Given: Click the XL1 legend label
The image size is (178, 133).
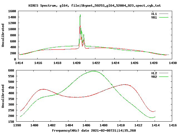Looking at the screenshot, I should 154,14.
